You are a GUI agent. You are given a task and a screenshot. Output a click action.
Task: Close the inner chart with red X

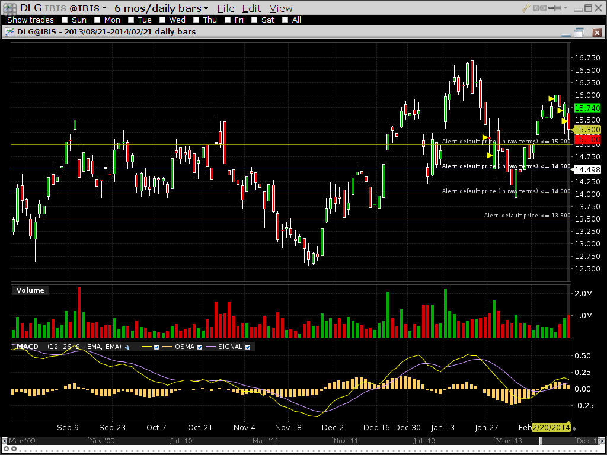[x=597, y=33]
